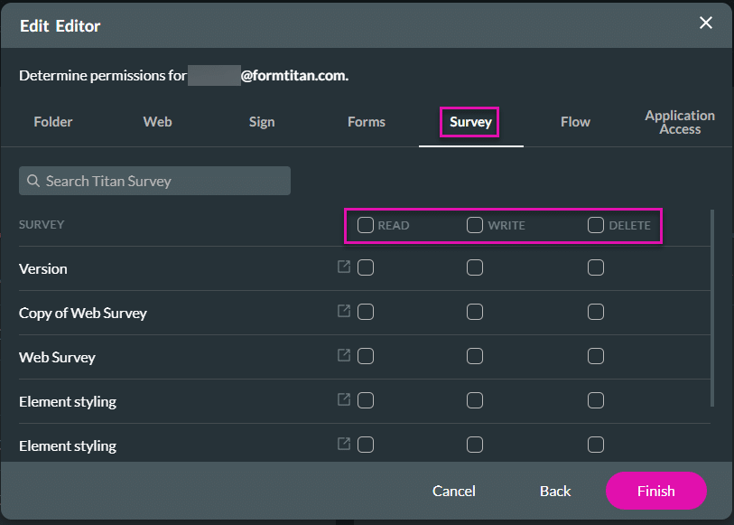This screenshot has height=525, width=734.
Task: Open second Element styling survey link icon
Action: point(343,445)
